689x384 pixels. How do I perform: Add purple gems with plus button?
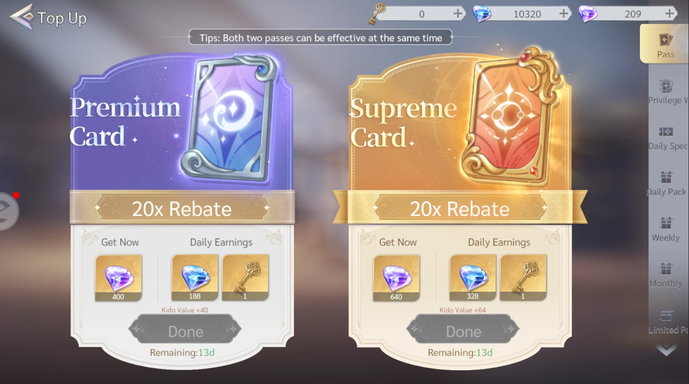tap(669, 14)
